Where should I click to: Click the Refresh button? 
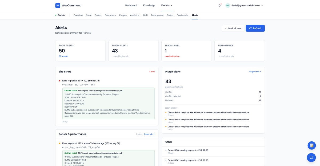(255, 28)
